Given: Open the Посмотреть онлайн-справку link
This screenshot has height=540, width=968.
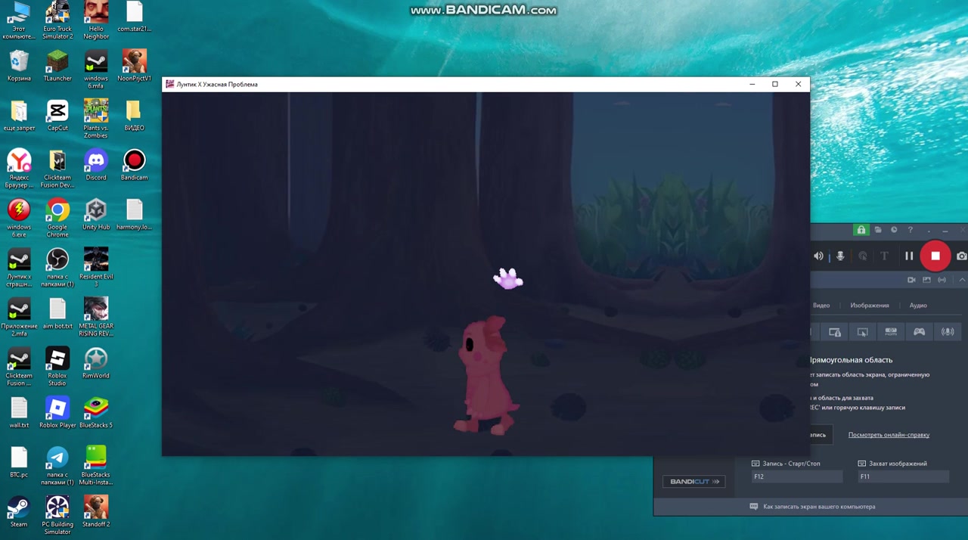Looking at the screenshot, I should (889, 435).
